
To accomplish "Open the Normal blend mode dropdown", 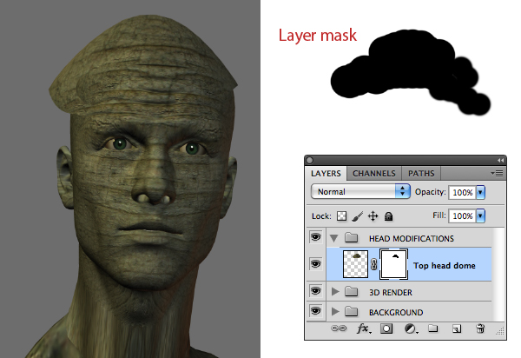I will point(360,191).
